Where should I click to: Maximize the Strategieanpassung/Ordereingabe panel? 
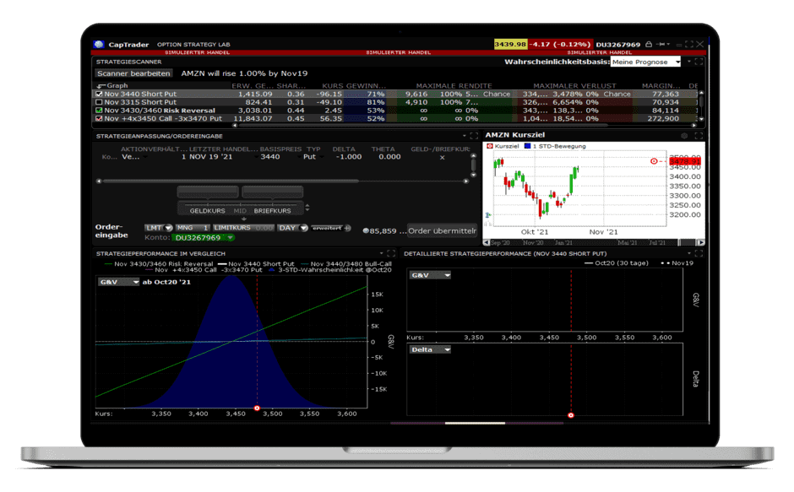(x=474, y=136)
